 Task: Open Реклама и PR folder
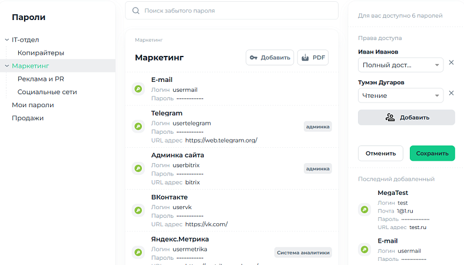(x=41, y=79)
